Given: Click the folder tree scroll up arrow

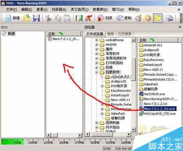Looking at the screenshot, I should click(133, 40).
